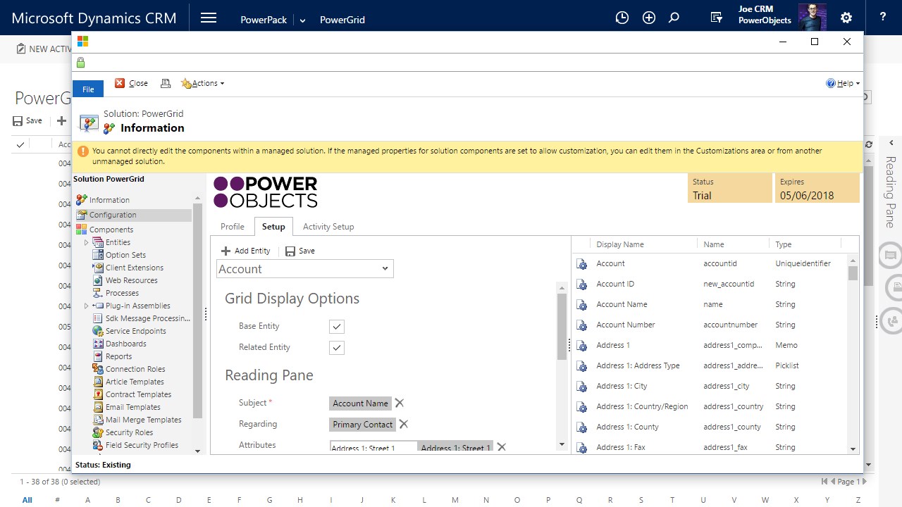Viewport: 902px width, 507px height.
Task: Open recently viewed items clock icon
Action: pyautogui.click(x=622, y=18)
